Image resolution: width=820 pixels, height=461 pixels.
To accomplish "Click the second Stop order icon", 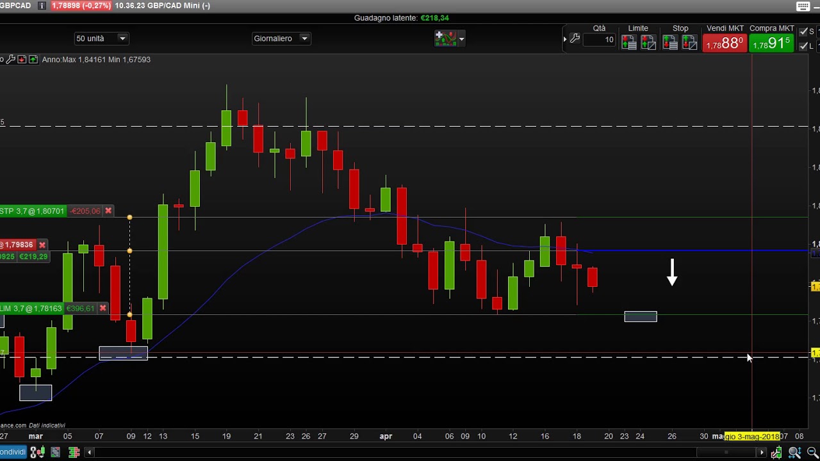I will tap(689, 42).
